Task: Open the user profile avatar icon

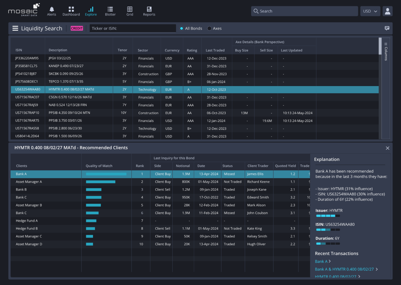Action: click(x=387, y=11)
